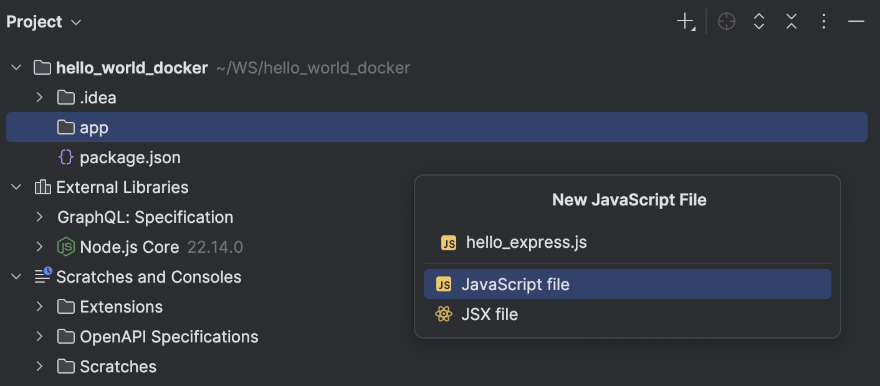Select the app folder
The width and height of the screenshot is (880, 386).
point(436,127)
